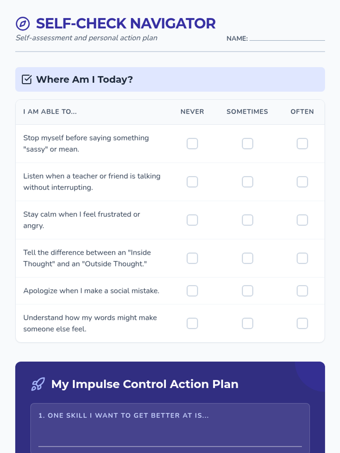Image resolution: width=340 pixels, height=453 pixels.
Task: Check Often for staying calm when frustrated
Action: 302,220
